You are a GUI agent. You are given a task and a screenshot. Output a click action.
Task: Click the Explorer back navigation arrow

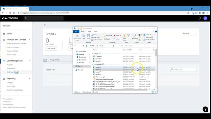[75, 46]
